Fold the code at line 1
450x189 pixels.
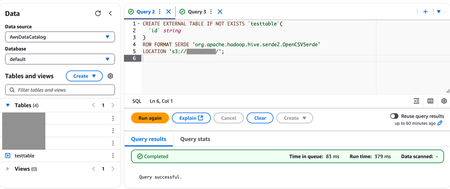pyautogui.click(x=139, y=24)
